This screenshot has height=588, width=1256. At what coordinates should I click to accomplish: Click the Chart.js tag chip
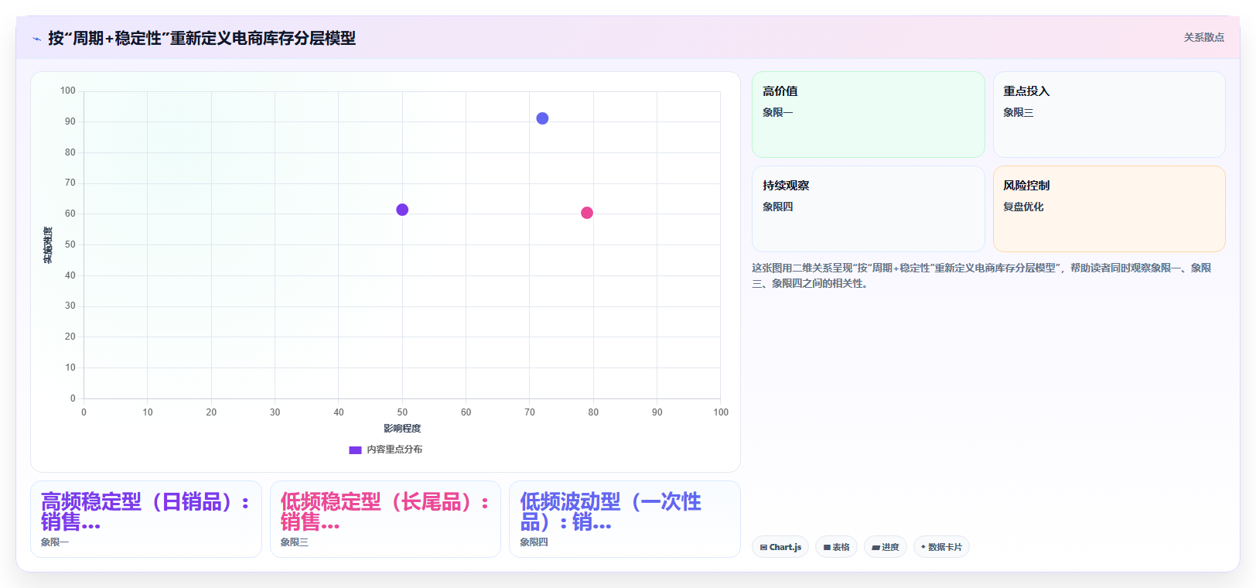click(780, 547)
